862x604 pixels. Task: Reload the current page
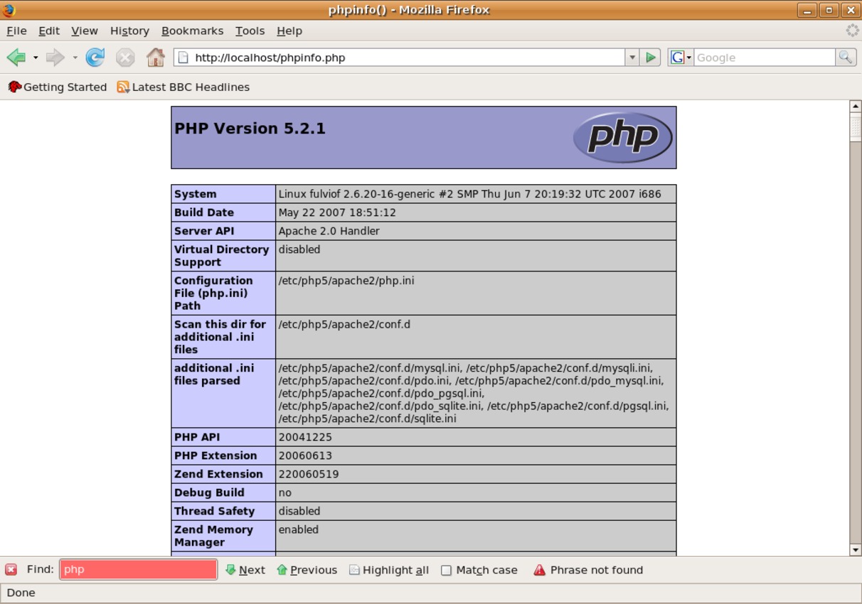pyautogui.click(x=95, y=58)
